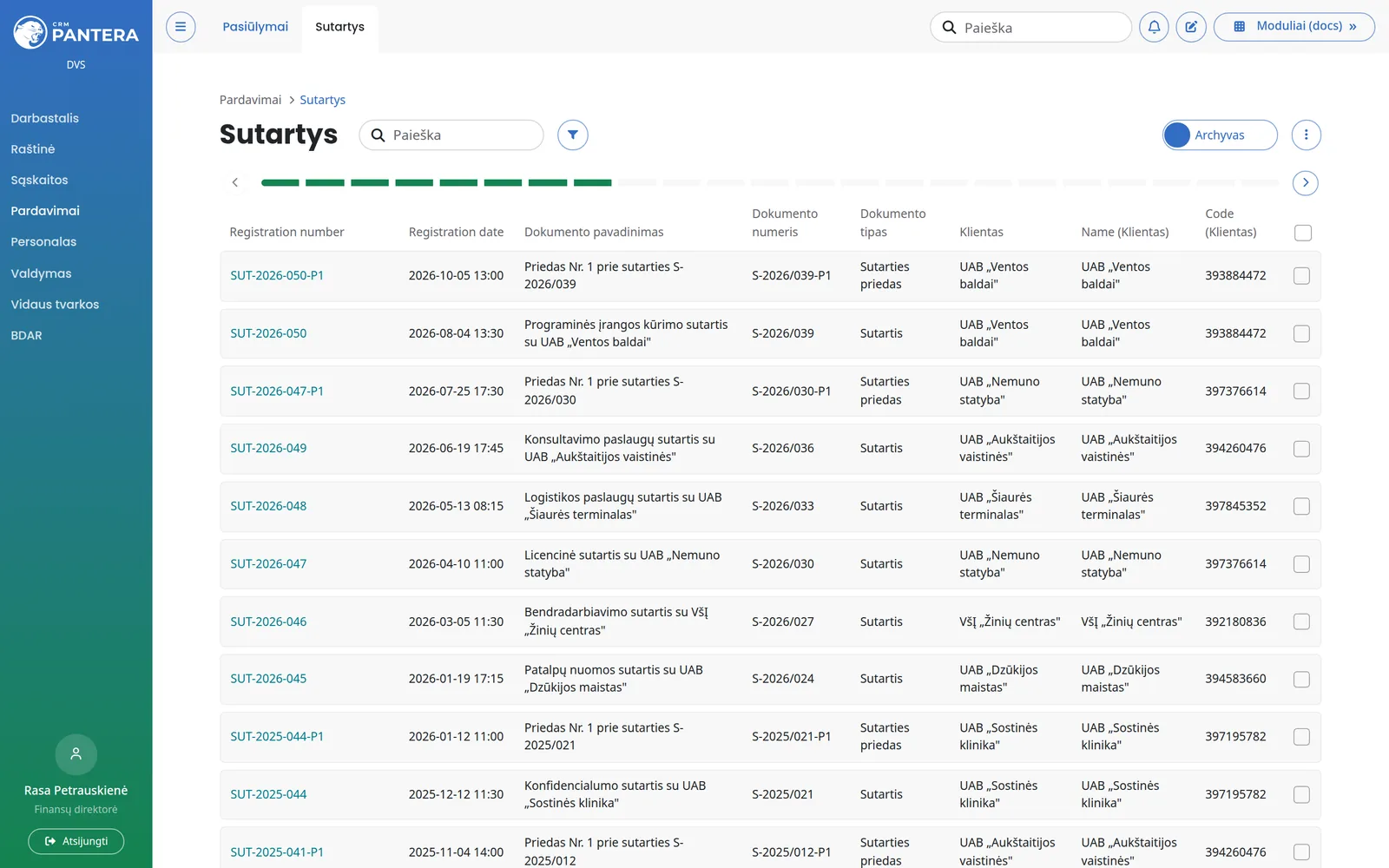This screenshot has height=868, width=1389.
Task: Check the select-all header checkbox
Action: (1302, 233)
